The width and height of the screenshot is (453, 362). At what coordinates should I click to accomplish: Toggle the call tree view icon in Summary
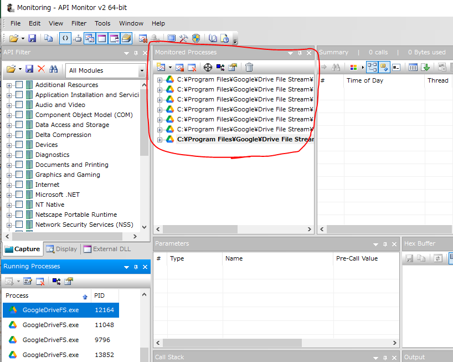[372, 68]
